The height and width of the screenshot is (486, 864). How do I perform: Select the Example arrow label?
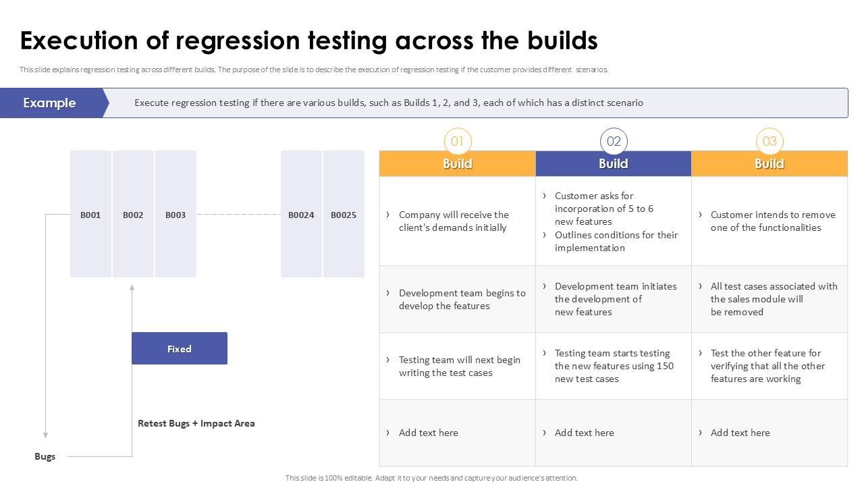[51, 103]
